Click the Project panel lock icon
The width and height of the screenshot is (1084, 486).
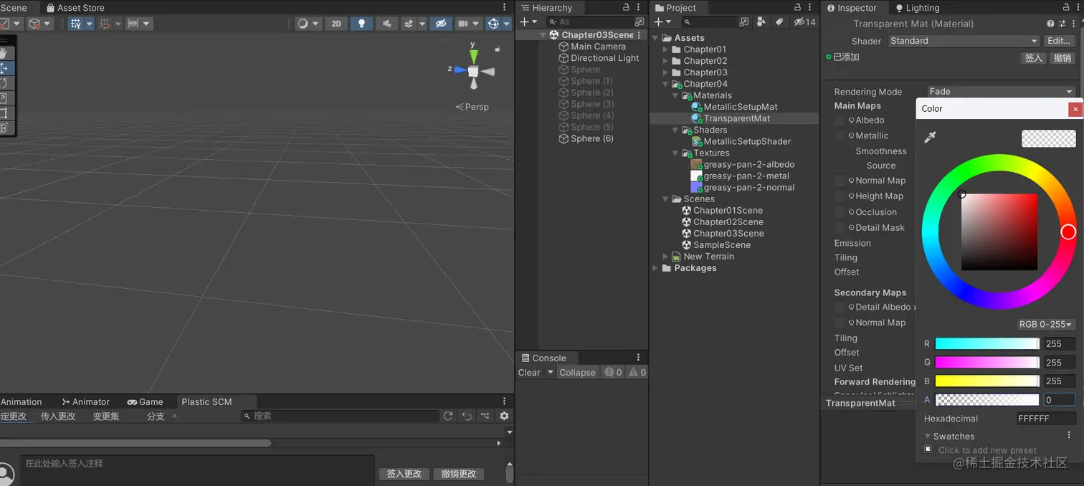[798, 7]
